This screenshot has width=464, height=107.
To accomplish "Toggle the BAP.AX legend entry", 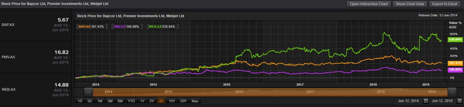I will pos(92,27).
